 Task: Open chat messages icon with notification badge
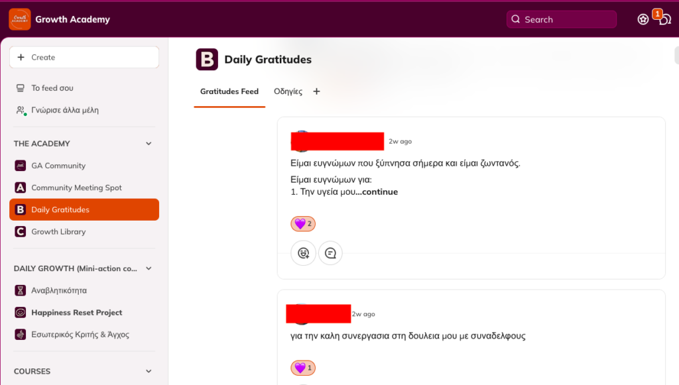664,19
